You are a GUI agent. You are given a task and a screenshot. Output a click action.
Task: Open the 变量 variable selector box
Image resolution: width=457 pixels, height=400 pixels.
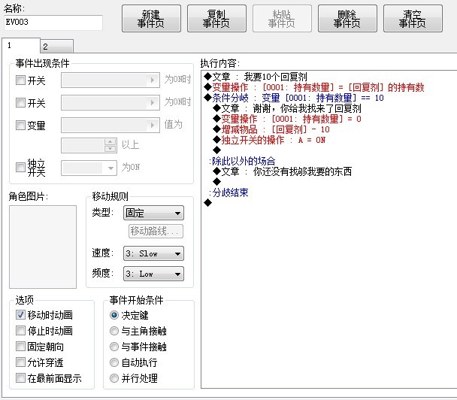pos(110,126)
